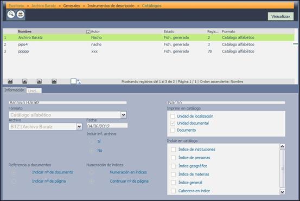Select No for Incluir inf. archivo
The height and width of the screenshot is (201, 300).
(91, 151)
